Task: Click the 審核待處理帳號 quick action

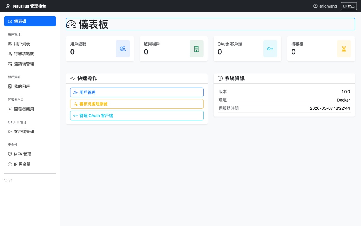Action: point(137,104)
